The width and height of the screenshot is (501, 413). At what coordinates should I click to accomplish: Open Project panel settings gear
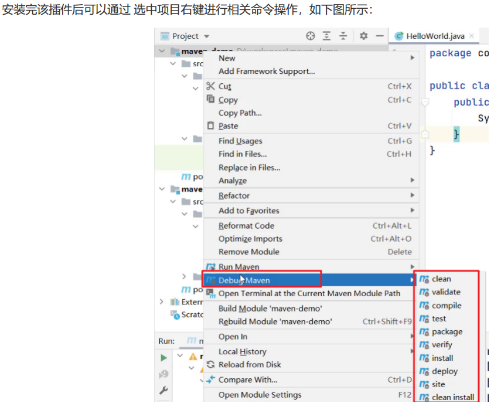363,36
